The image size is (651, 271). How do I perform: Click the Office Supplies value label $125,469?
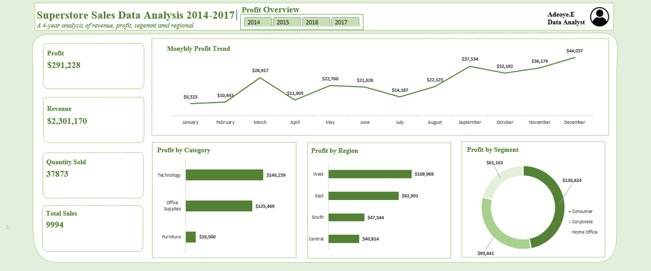[265, 206]
